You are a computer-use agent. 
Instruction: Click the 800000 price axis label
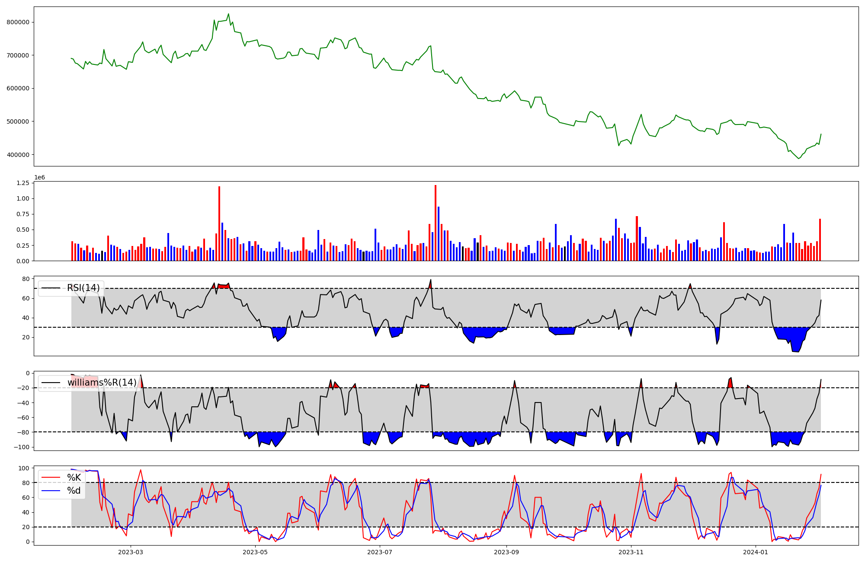coord(18,22)
